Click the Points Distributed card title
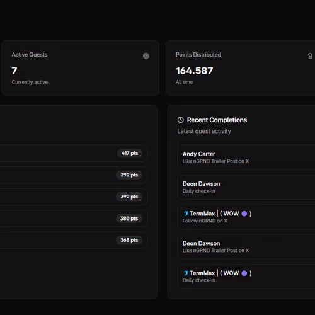The width and height of the screenshot is (315, 315). [x=198, y=55]
